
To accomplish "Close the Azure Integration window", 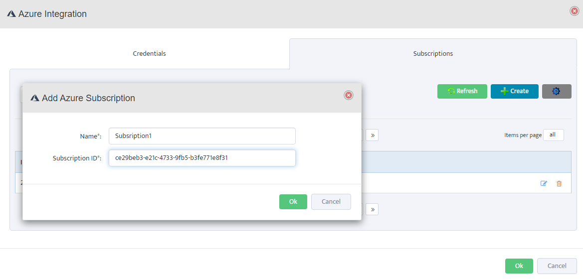I will pyautogui.click(x=574, y=11).
